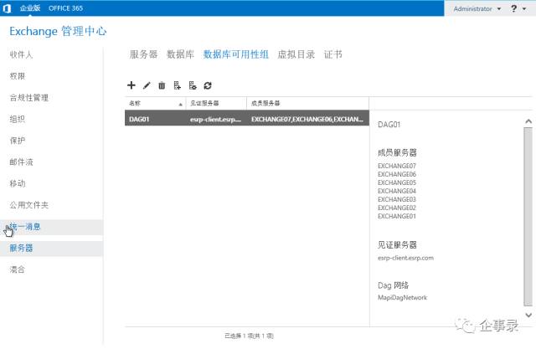Click MapiDagNetwork in details pane
The image size is (536, 349).
(402, 297)
